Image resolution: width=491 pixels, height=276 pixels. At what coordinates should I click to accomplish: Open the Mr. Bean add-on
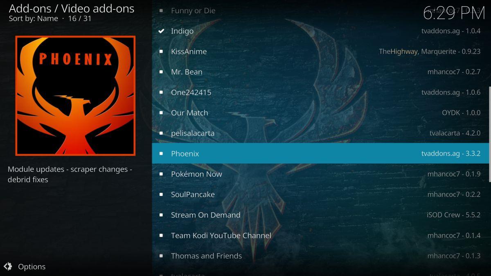coord(321,72)
